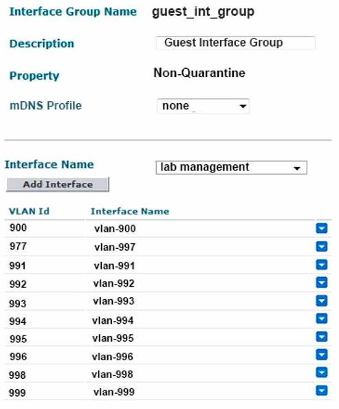
Task: Select VLAN Id 977 cell
Action: 18,246
